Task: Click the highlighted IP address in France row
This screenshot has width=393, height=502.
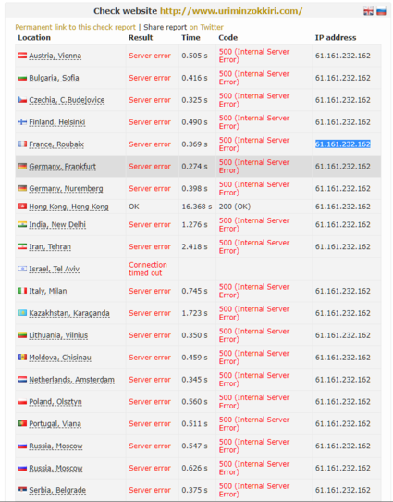Action: click(x=343, y=144)
